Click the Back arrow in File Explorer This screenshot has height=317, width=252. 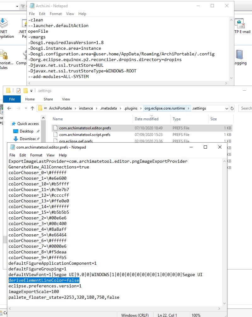[9, 108]
